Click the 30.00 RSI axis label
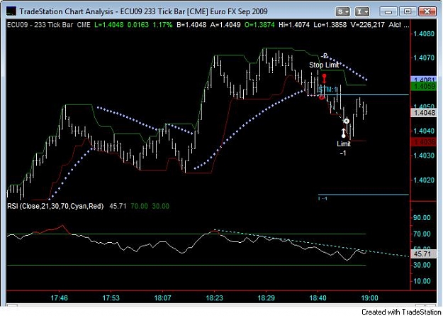 point(422,265)
